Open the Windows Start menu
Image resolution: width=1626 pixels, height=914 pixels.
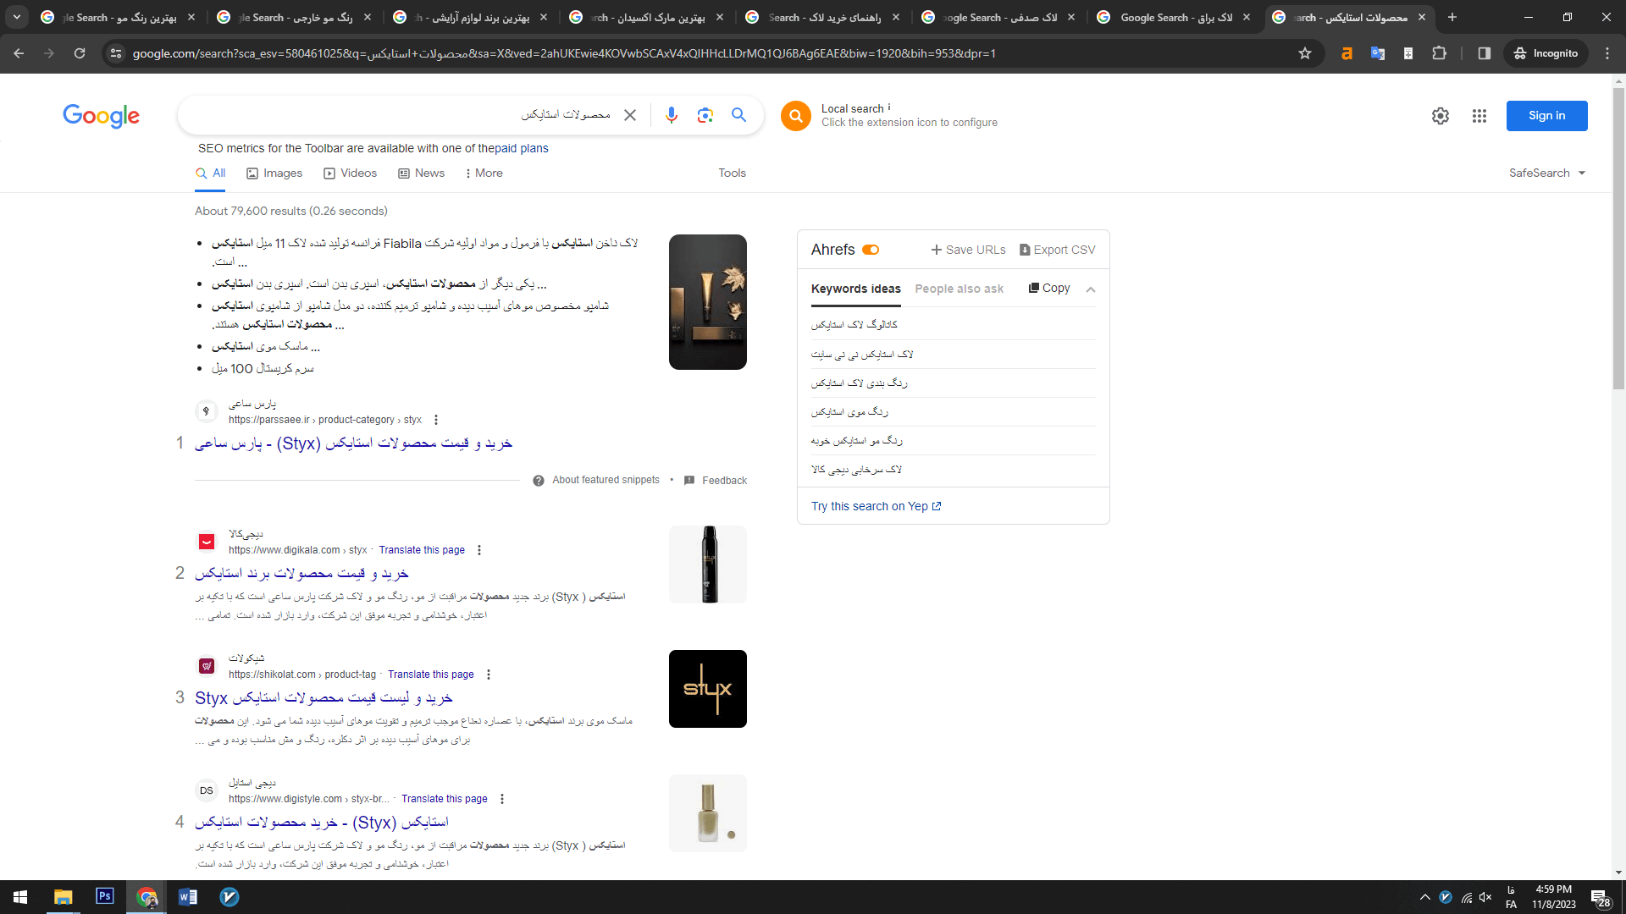[20, 897]
